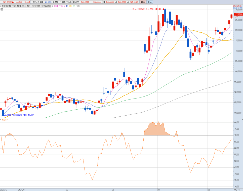
Task: Click the 2023/12 date label on time axis
Action: click(4, 189)
